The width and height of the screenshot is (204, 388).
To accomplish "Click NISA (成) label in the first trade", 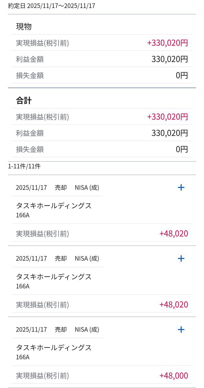I will [87, 187].
